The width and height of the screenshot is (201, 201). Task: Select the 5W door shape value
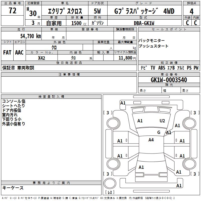(x=97, y=11)
